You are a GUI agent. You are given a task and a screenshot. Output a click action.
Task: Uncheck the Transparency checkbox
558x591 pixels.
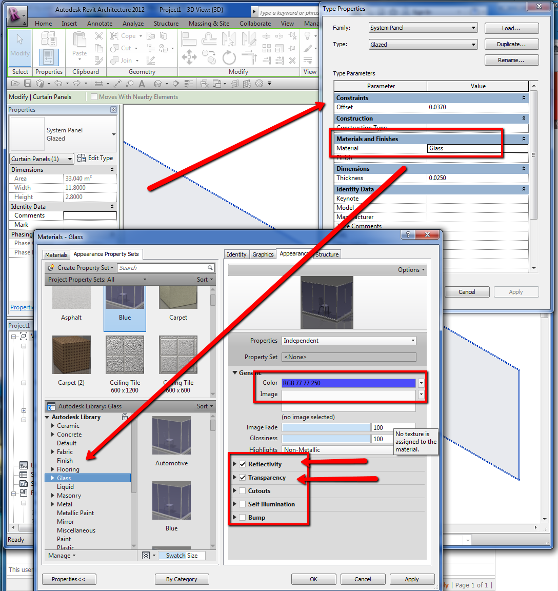tap(243, 478)
